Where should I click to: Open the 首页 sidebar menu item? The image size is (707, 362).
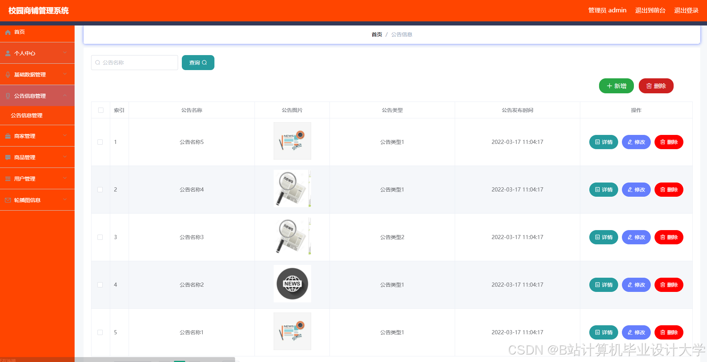click(37, 32)
